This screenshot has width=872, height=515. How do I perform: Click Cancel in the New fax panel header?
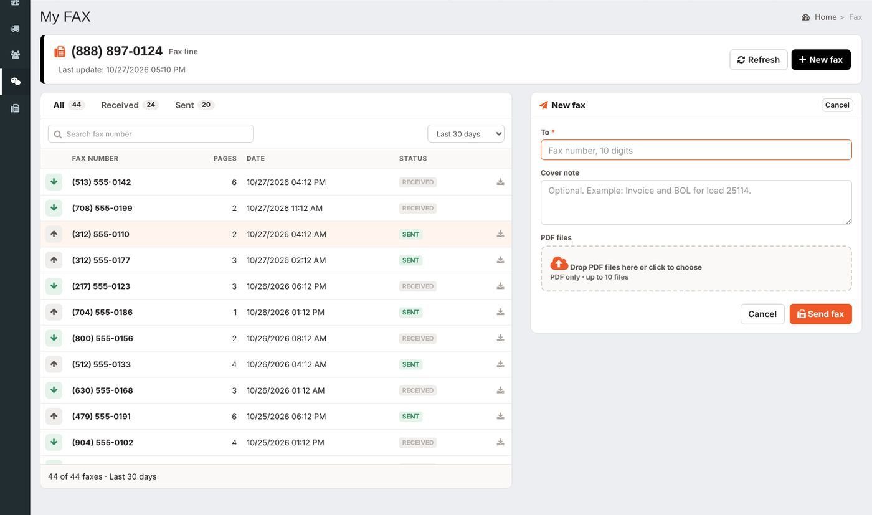pyautogui.click(x=837, y=105)
